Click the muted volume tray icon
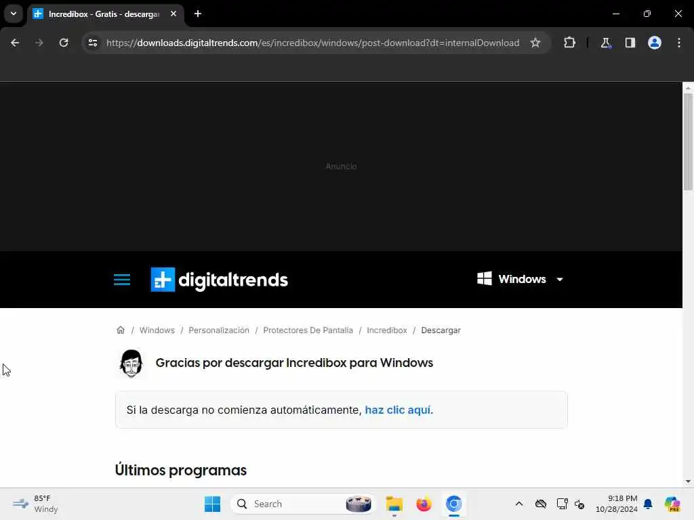 (579, 504)
